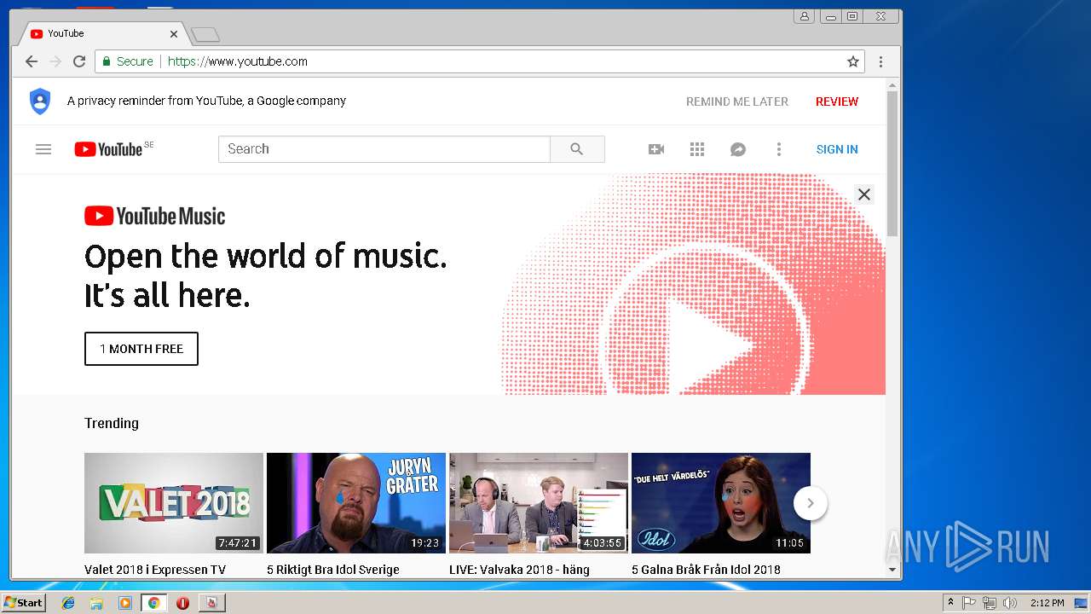Click the privacy shield icon
The image size is (1091, 614).
[x=40, y=101]
